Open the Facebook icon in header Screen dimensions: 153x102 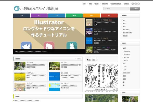[138, 4]
